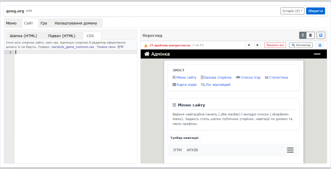Screen dimensions: 331x169
Task: Select the mobile preview layout icon
Action: [303, 35]
